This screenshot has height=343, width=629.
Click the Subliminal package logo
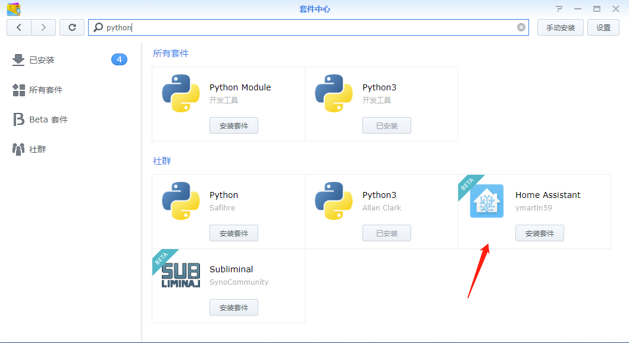pyautogui.click(x=181, y=275)
